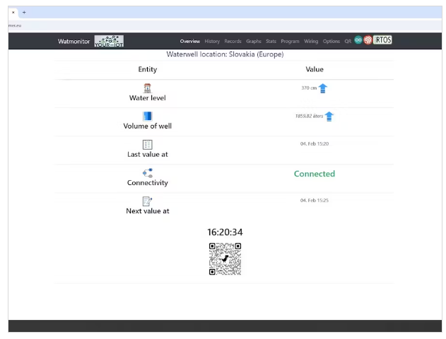446x339 pixels.
Task: Click the blue Volume of well icon
Action: coord(147,116)
